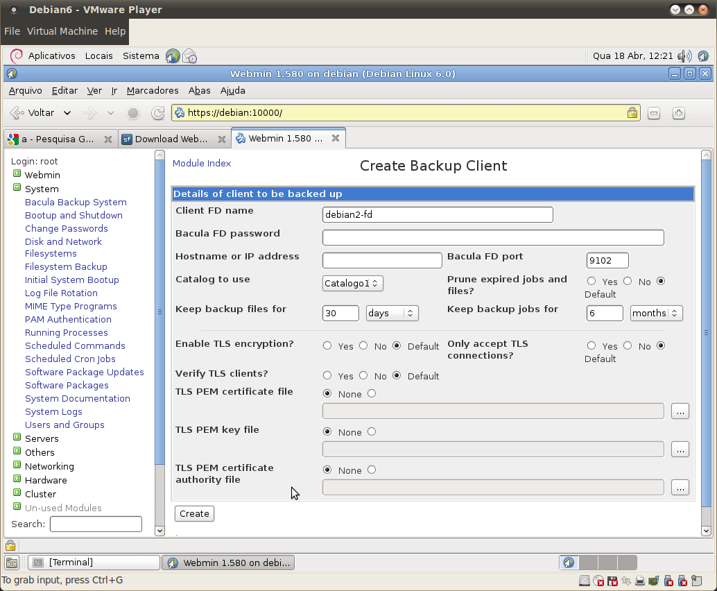Click VMware printer device icon

[640, 581]
